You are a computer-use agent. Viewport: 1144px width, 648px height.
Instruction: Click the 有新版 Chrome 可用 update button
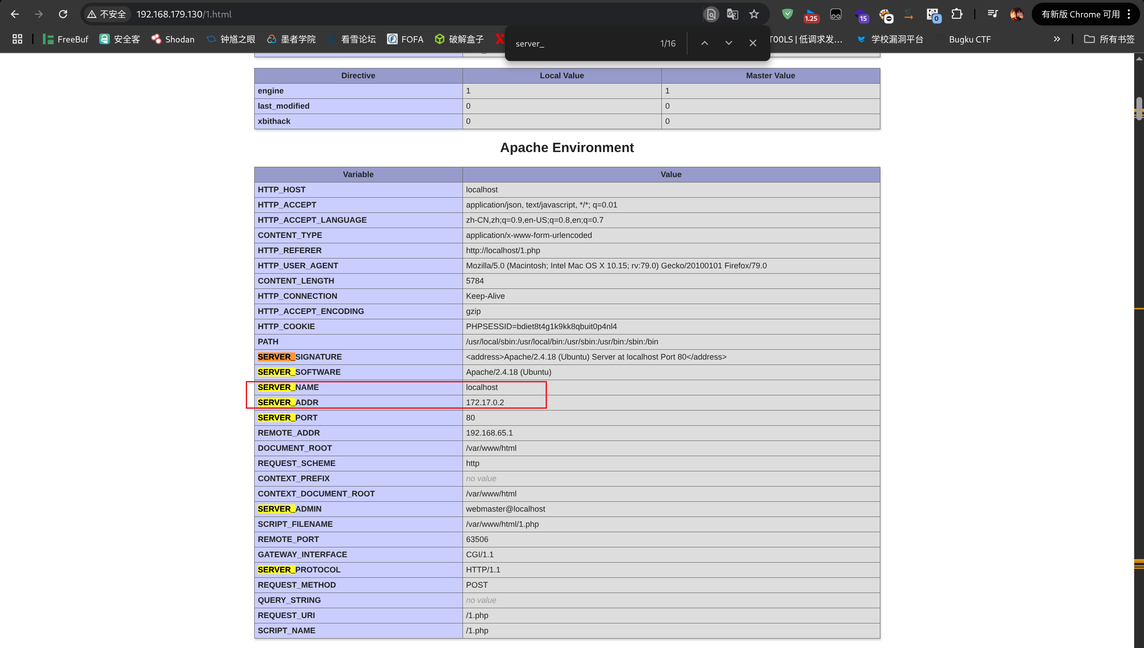(1080, 14)
